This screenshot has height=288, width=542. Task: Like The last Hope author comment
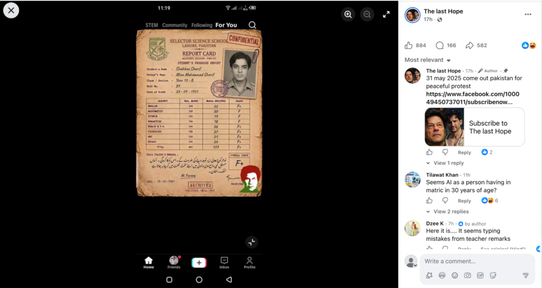point(429,152)
